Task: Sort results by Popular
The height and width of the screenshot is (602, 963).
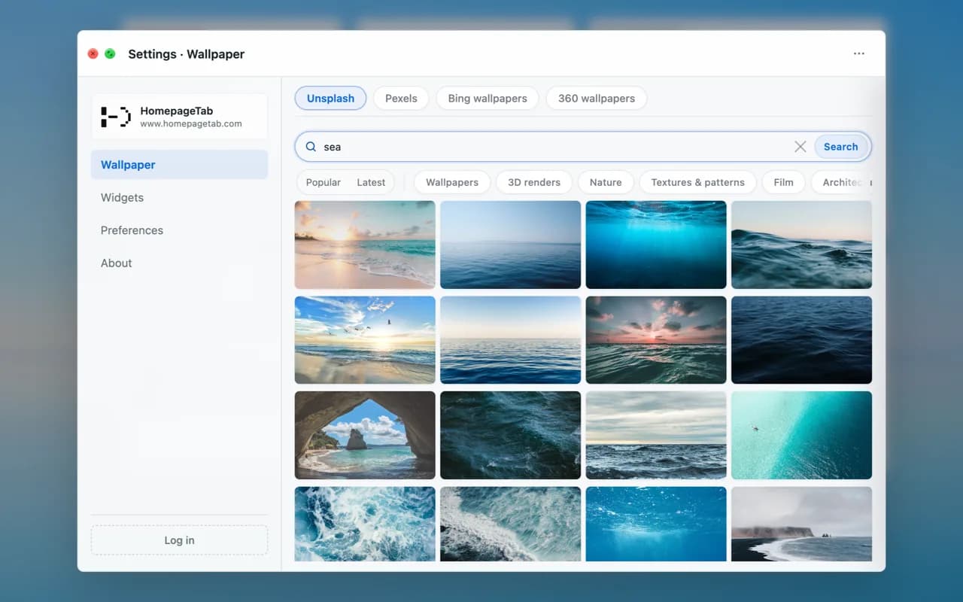Action: [x=324, y=182]
